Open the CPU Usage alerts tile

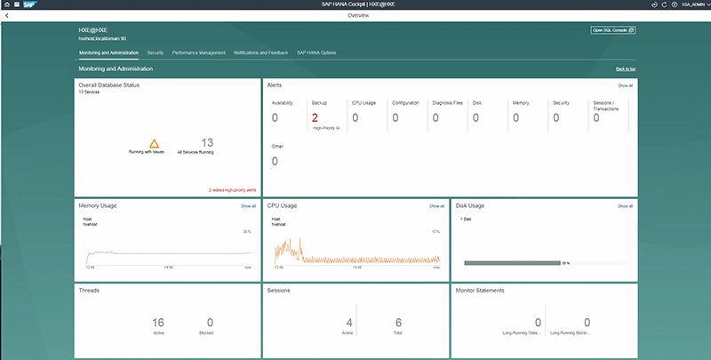click(367, 116)
